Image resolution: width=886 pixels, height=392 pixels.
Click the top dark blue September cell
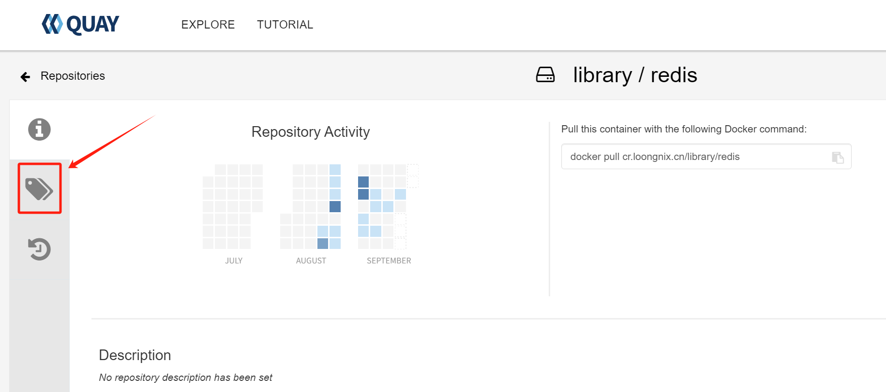pos(363,182)
